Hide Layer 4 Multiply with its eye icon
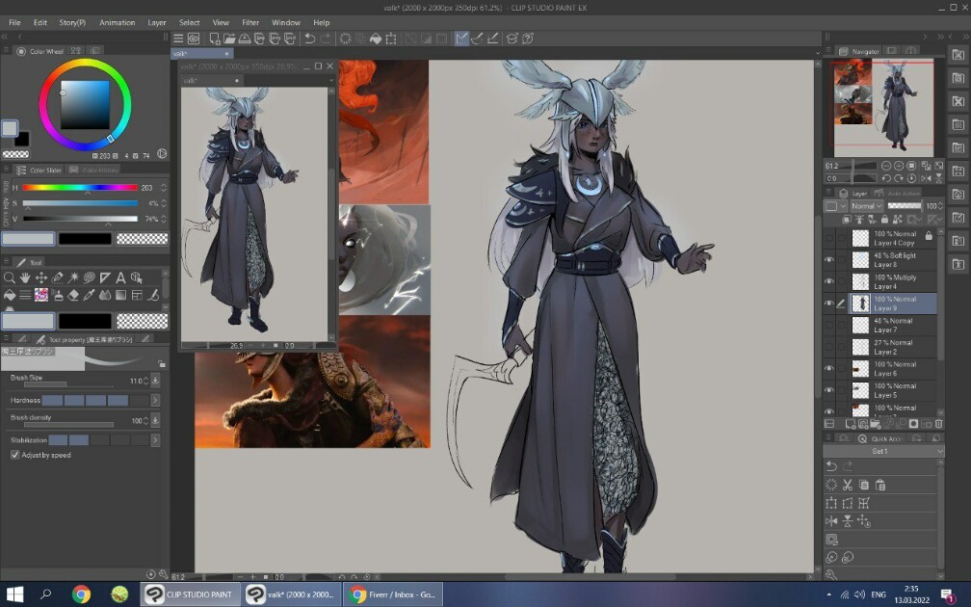The width and height of the screenshot is (971, 607). tap(829, 281)
